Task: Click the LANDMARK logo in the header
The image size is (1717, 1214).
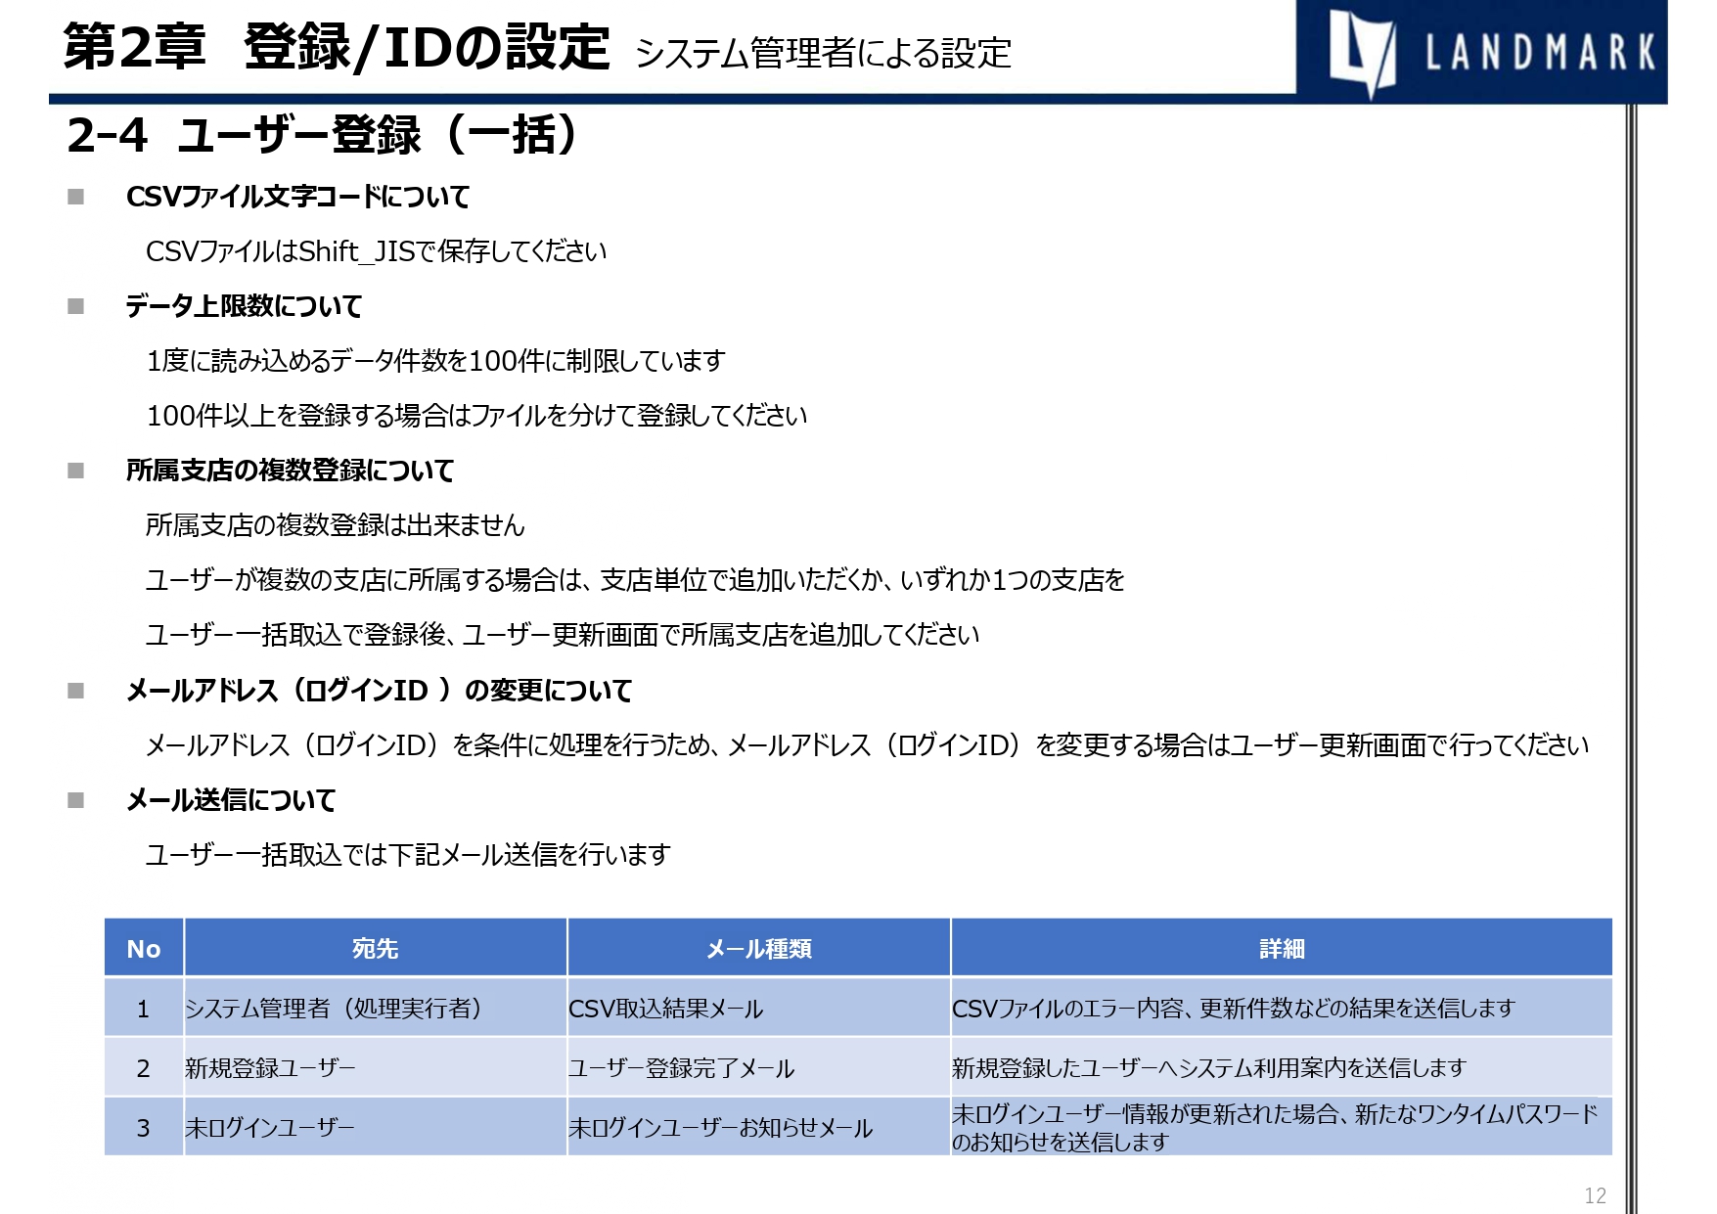Action: click(1481, 51)
